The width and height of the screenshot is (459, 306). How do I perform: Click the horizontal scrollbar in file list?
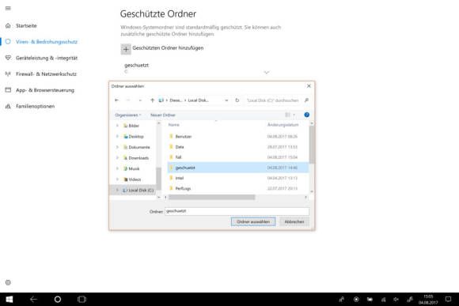(x=211, y=198)
